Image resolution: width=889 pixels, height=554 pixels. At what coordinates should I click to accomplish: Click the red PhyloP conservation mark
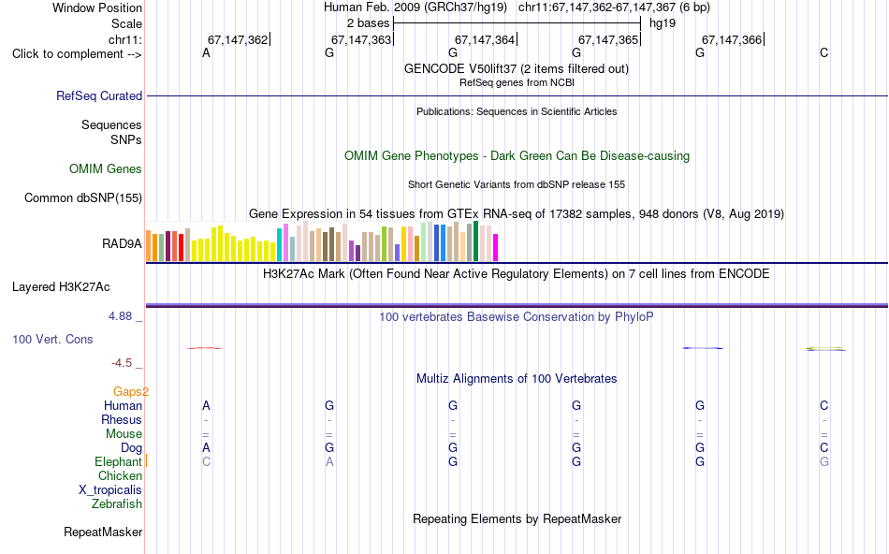205,348
